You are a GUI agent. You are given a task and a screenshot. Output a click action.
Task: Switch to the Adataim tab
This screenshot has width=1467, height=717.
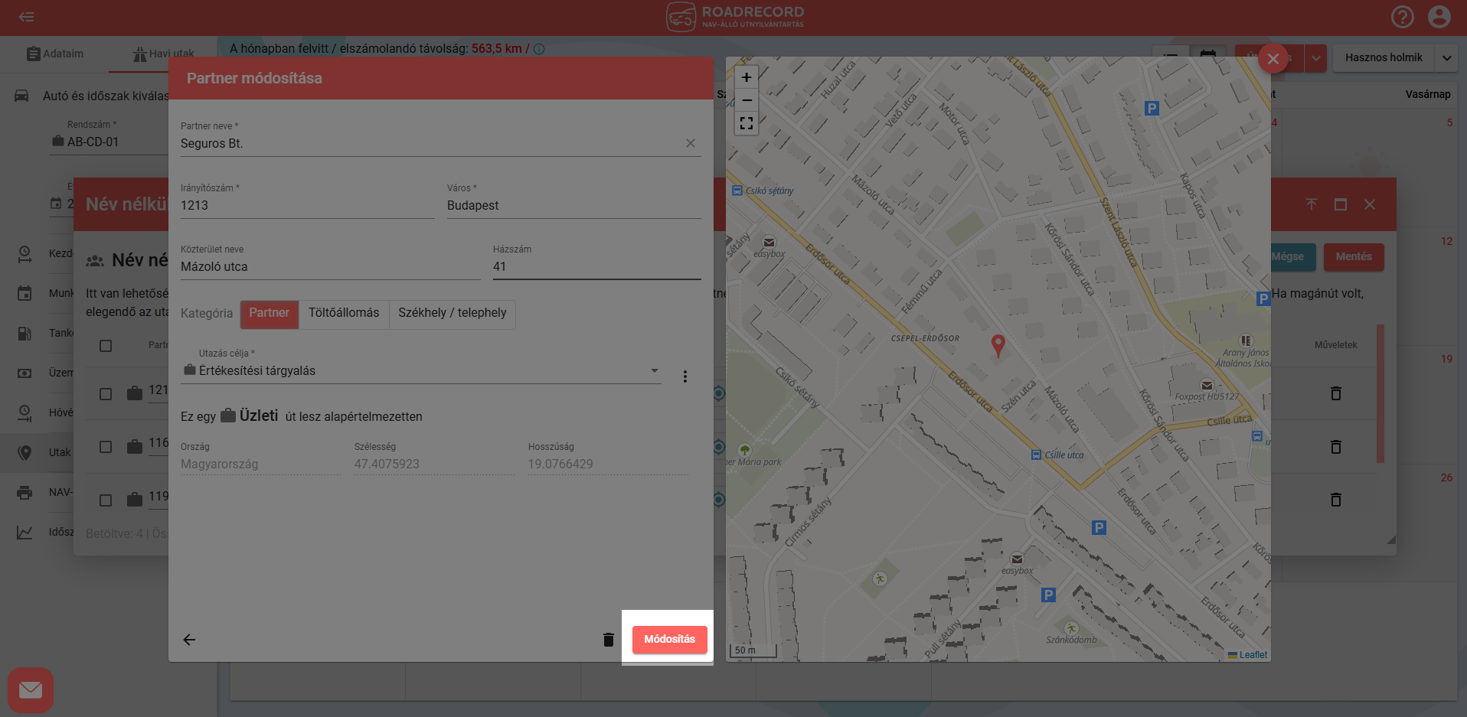pos(55,54)
